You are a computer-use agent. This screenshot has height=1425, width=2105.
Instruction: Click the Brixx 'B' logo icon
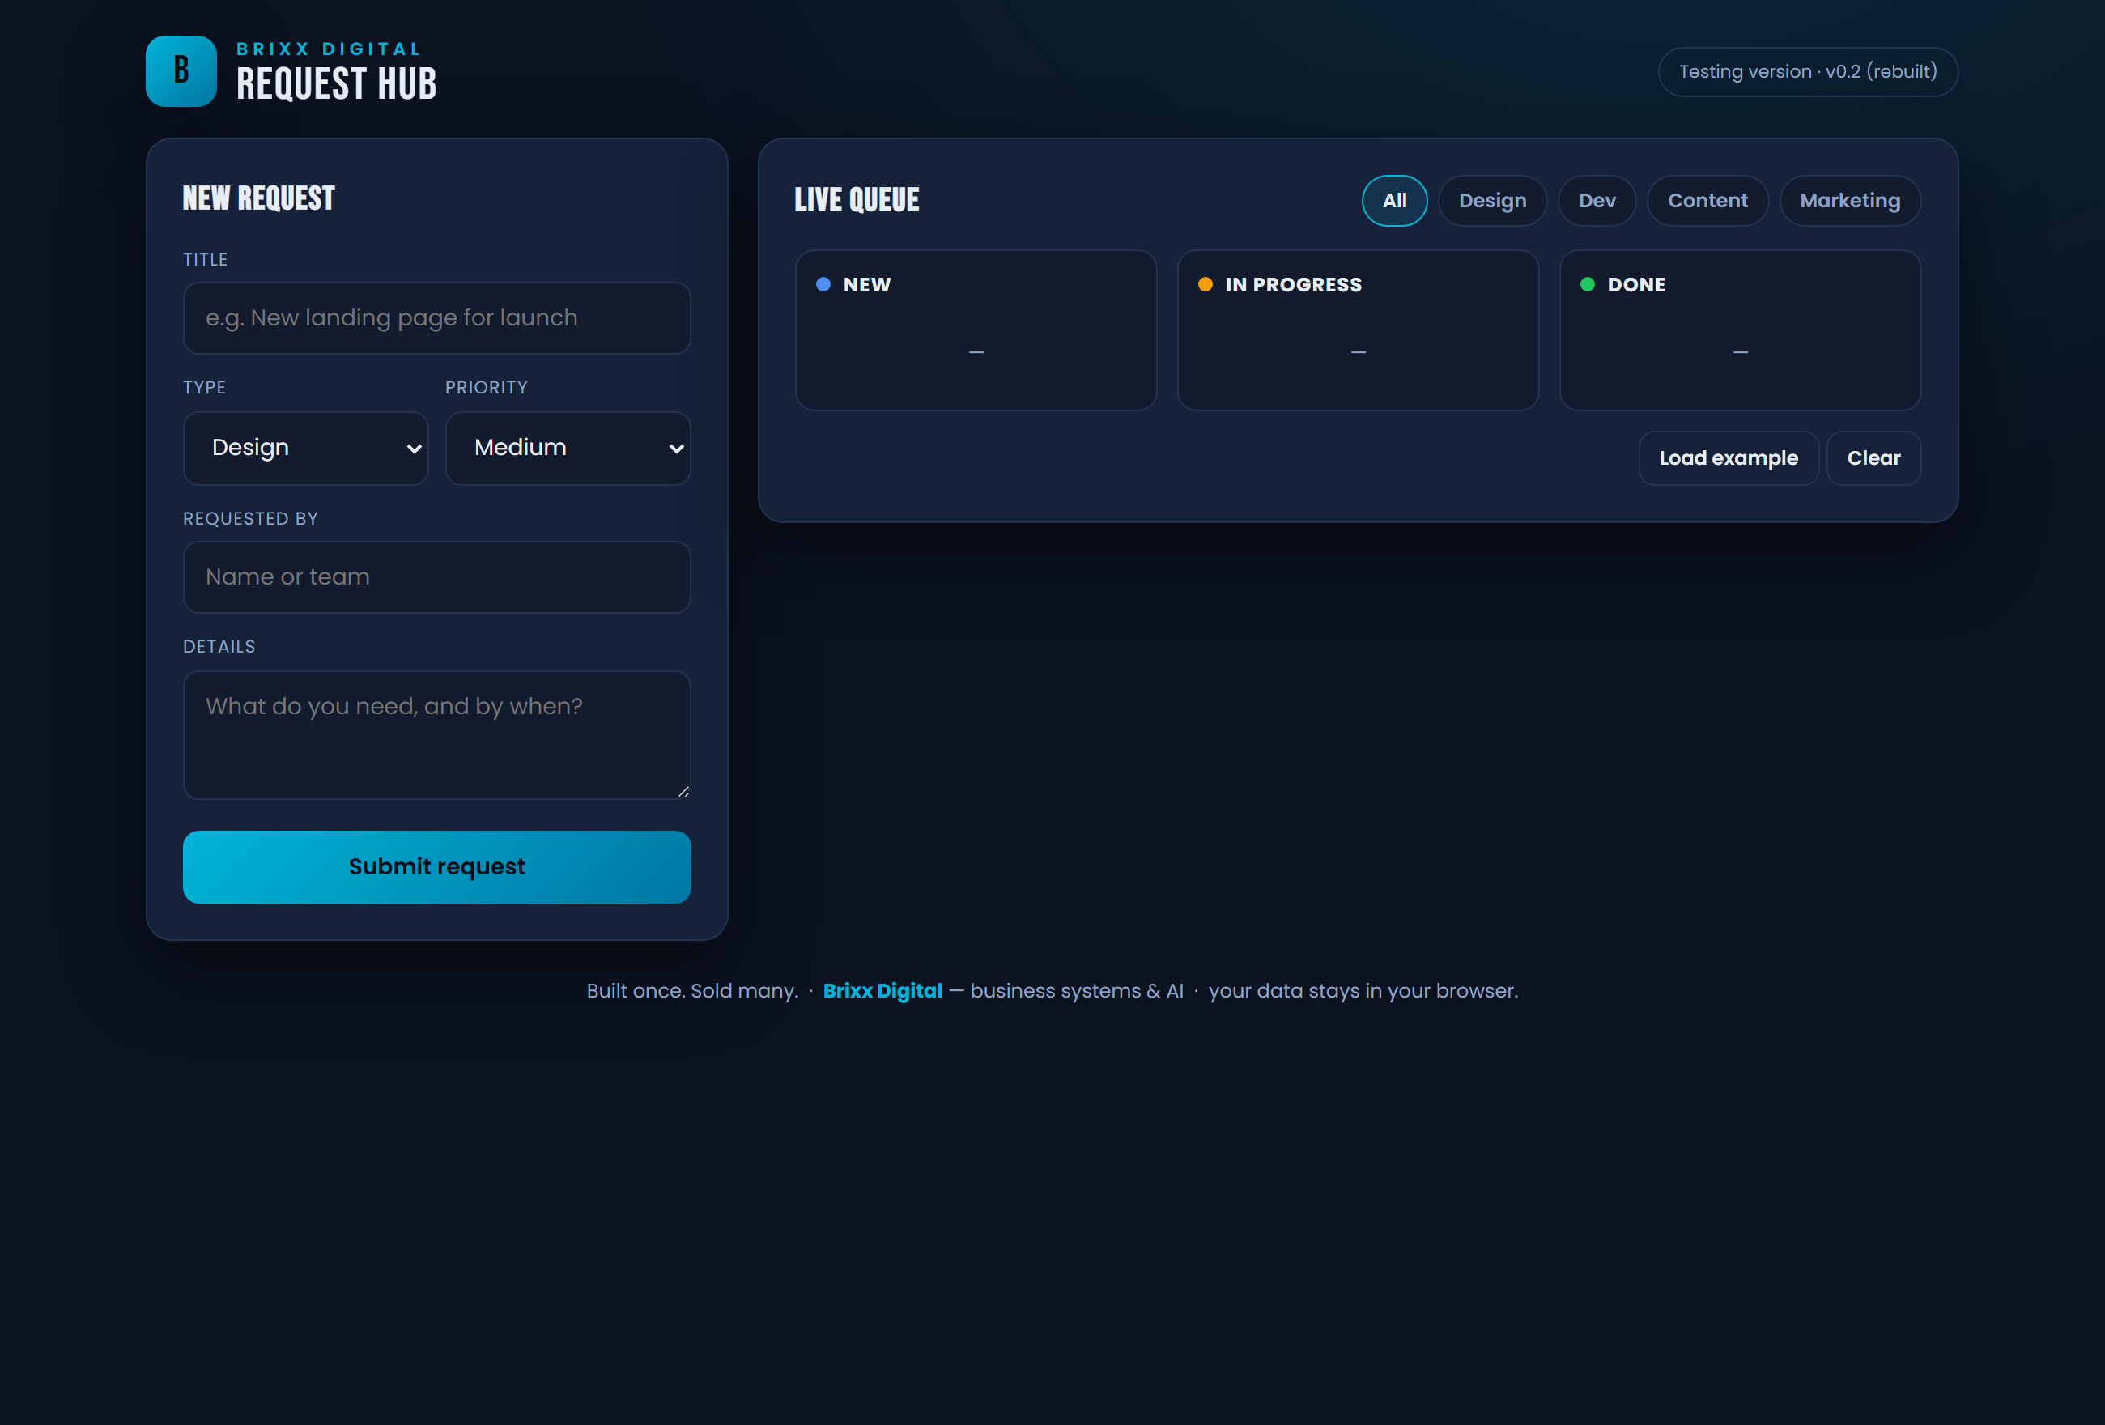(x=181, y=70)
